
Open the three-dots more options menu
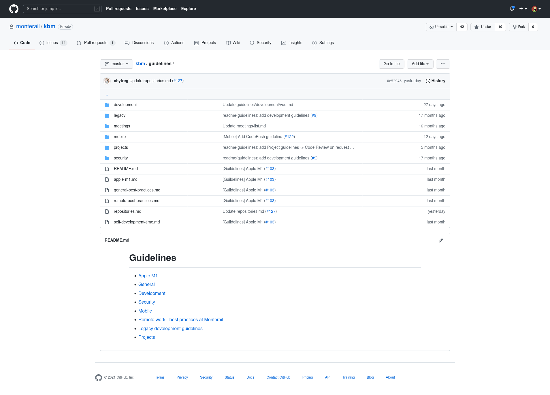pyautogui.click(x=443, y=64)
